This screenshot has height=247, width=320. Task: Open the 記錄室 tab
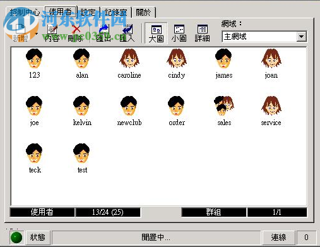coord(116,13)
